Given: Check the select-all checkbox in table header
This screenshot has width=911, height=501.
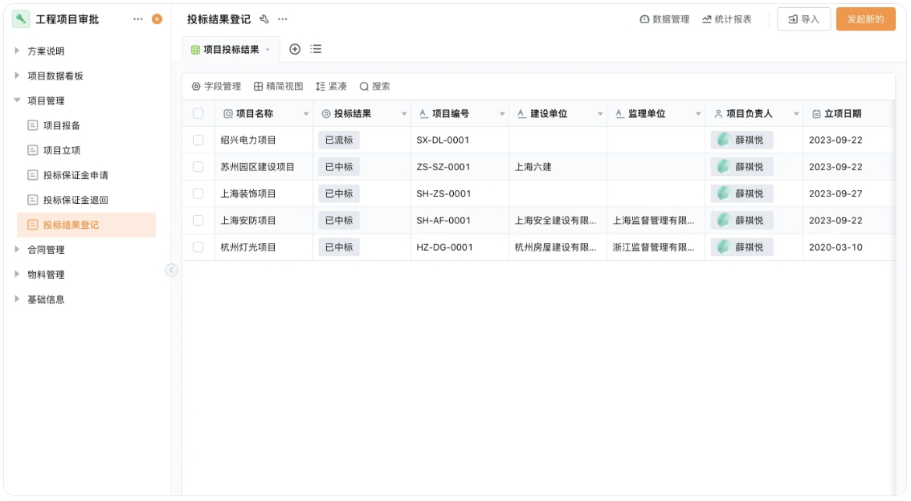Looking at the screenshot, I should pos(197,112).
